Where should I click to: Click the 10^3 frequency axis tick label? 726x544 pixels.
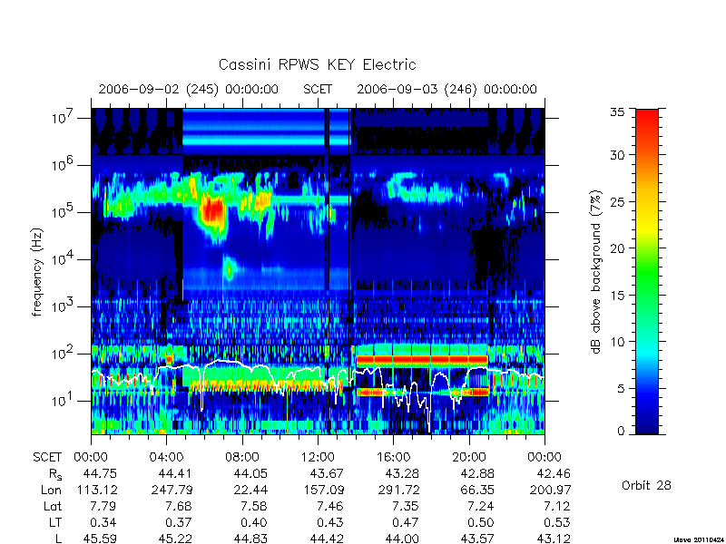[62, 306]
